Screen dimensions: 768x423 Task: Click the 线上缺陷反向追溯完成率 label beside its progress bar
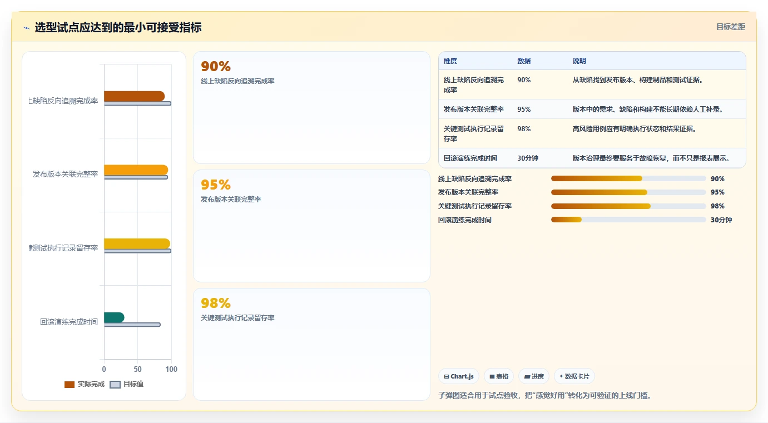(475, 178)
